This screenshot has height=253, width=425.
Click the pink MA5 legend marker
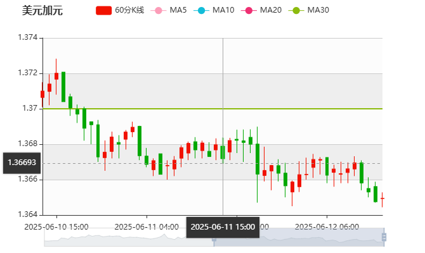[158, 10]
